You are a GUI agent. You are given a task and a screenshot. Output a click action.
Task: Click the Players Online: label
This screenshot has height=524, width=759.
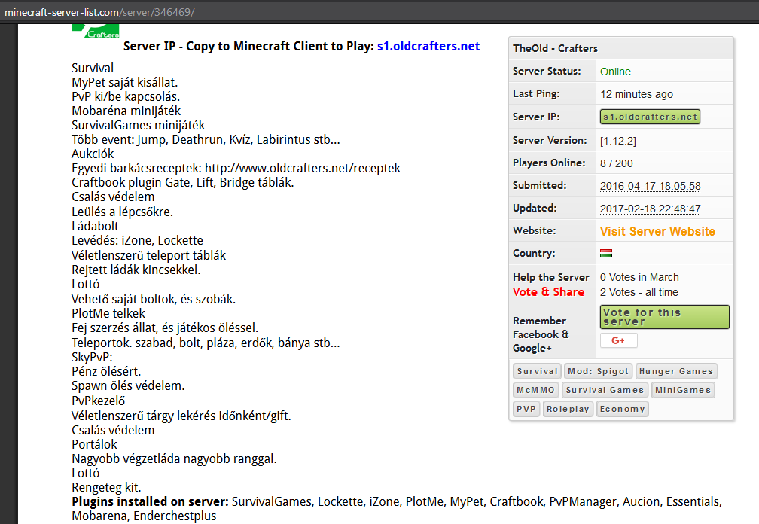[x=549, y=163]
